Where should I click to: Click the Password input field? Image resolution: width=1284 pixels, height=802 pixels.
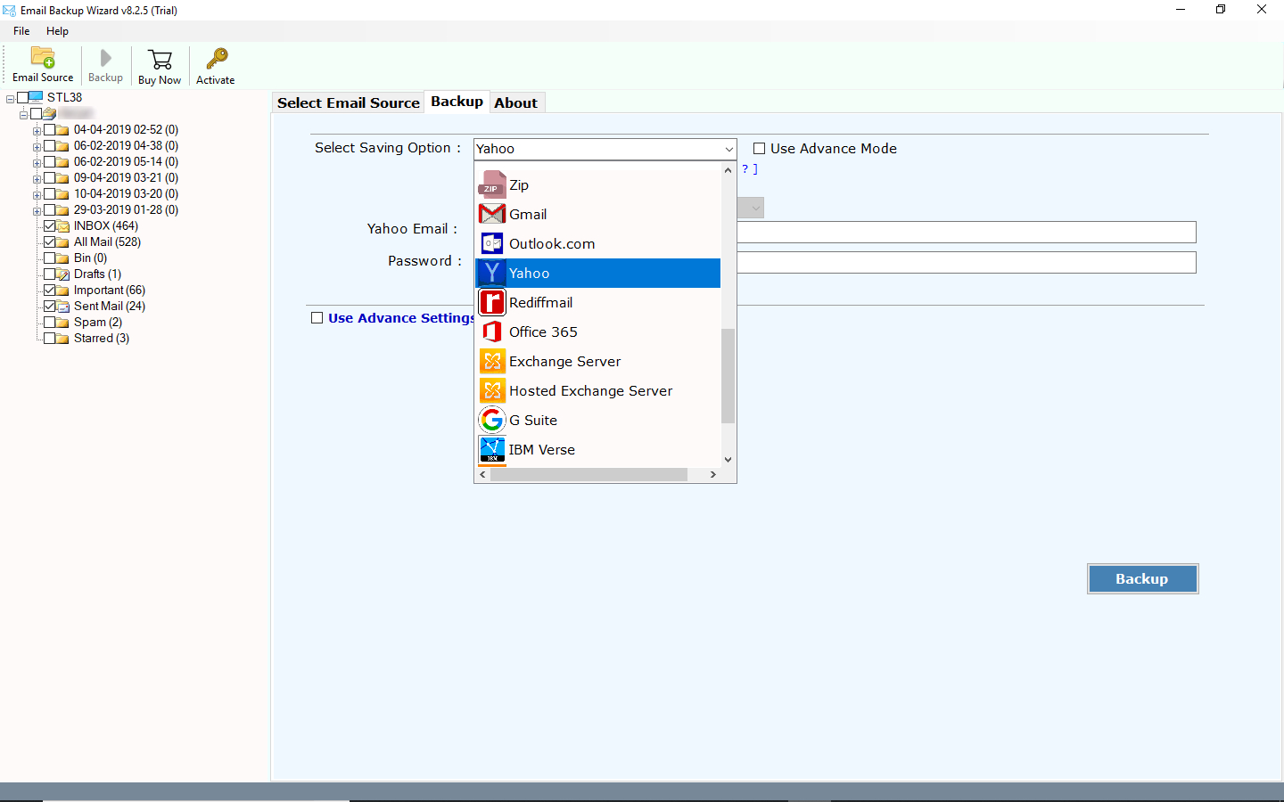[967, 262]
